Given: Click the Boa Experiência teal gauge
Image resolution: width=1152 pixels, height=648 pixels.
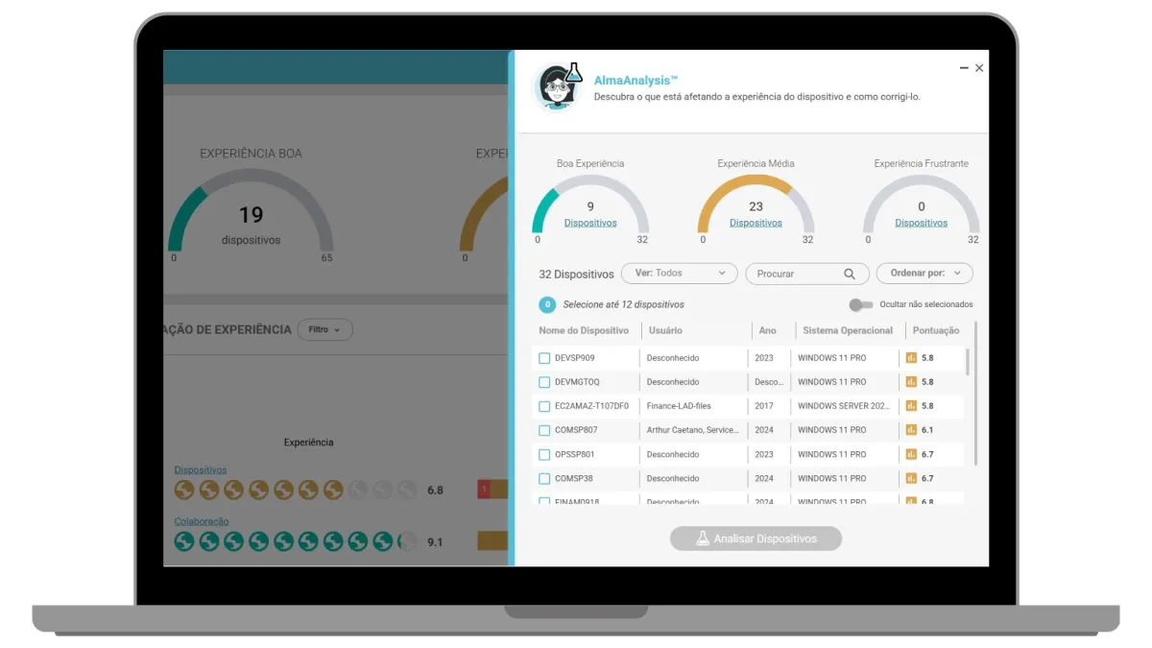Looking at the screenshot, I should (590, 204).
